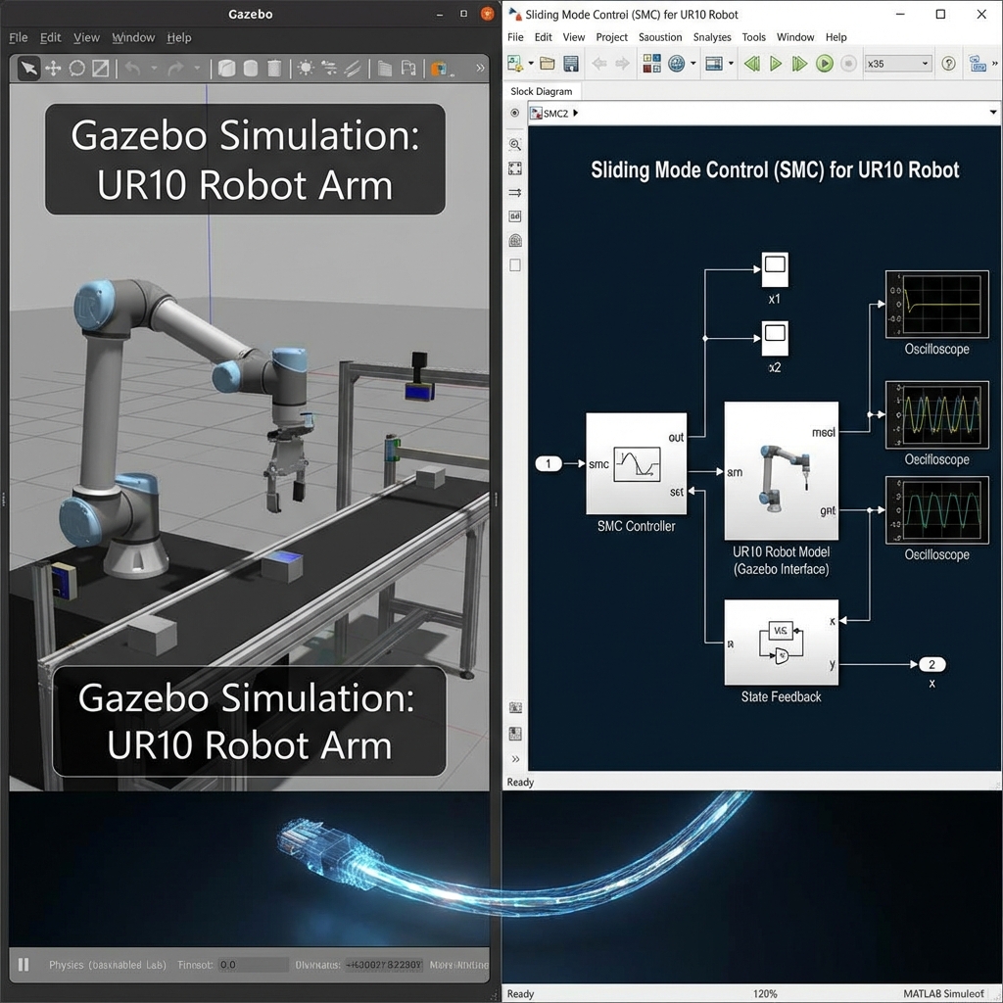
Task: Expand the Simulink toolbar overflow chevron
Action: pos(995,64)
